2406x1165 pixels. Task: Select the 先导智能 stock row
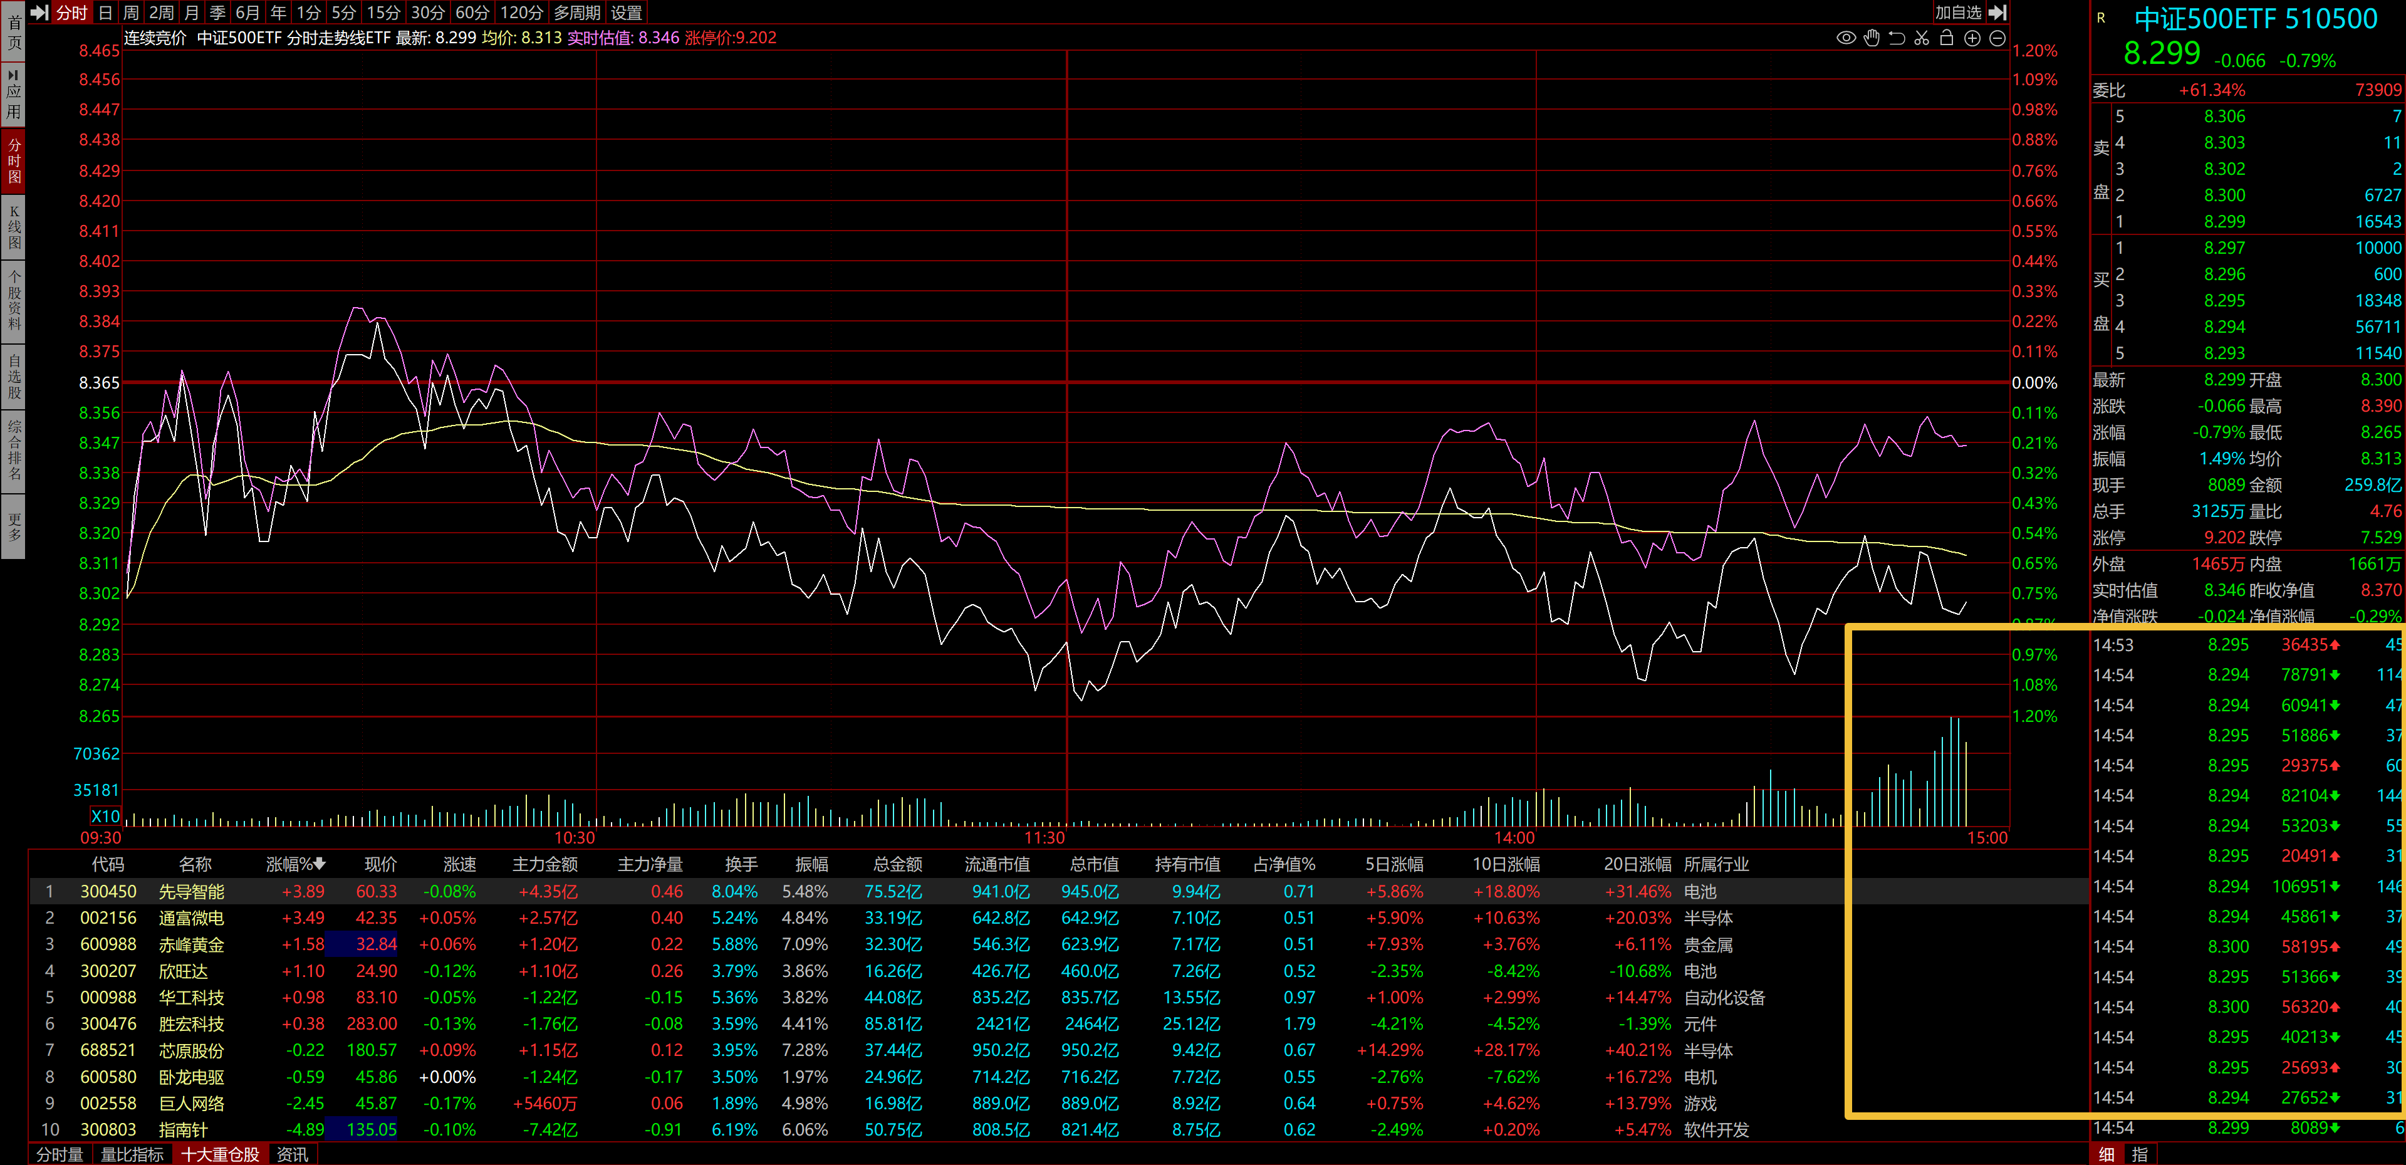click(x=192, y=891)
